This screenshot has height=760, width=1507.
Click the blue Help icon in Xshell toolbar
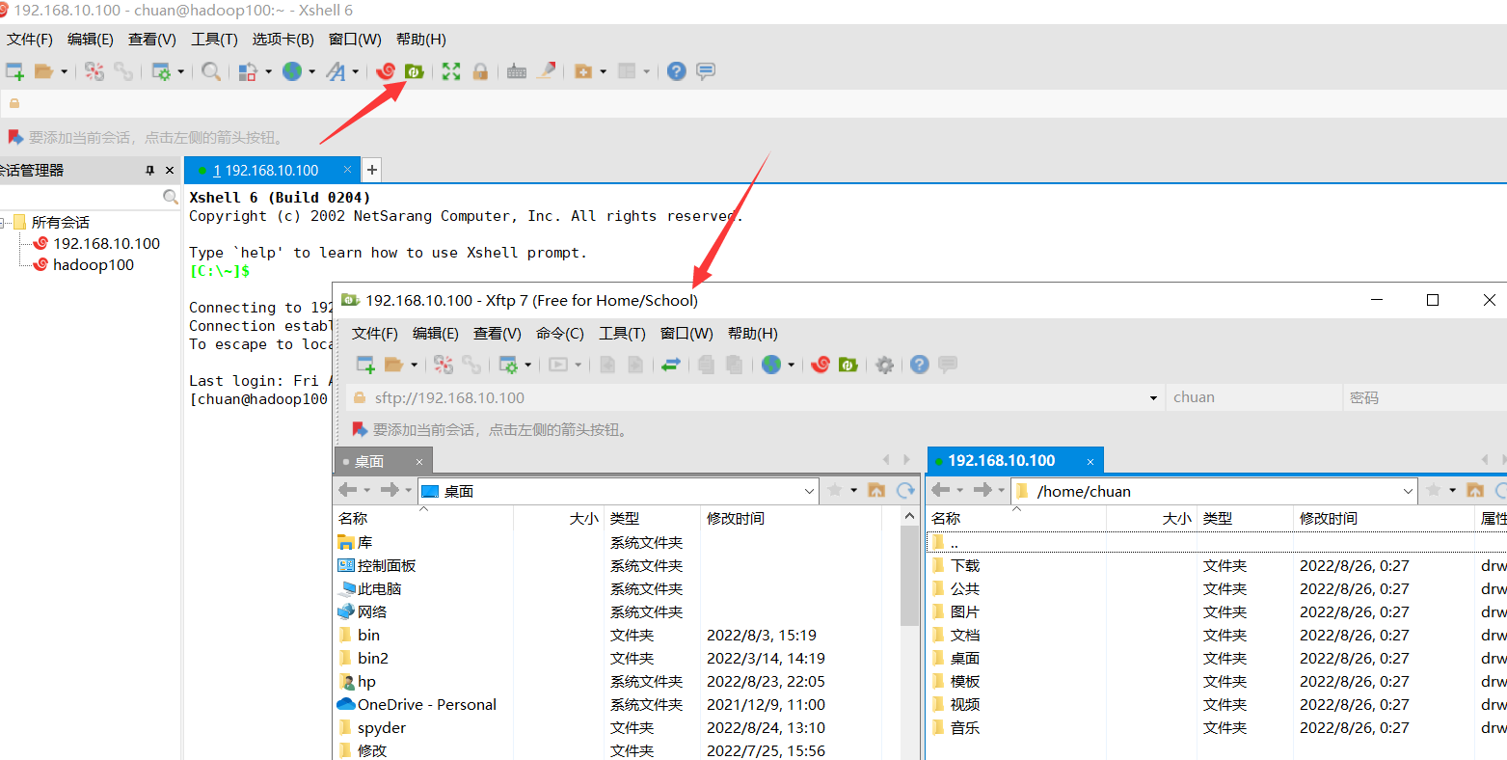(x=677, y=71)
